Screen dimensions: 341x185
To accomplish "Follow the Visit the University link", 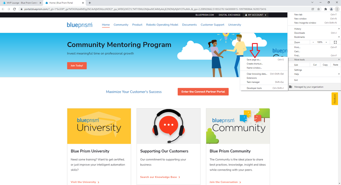I will pos(85,182).
